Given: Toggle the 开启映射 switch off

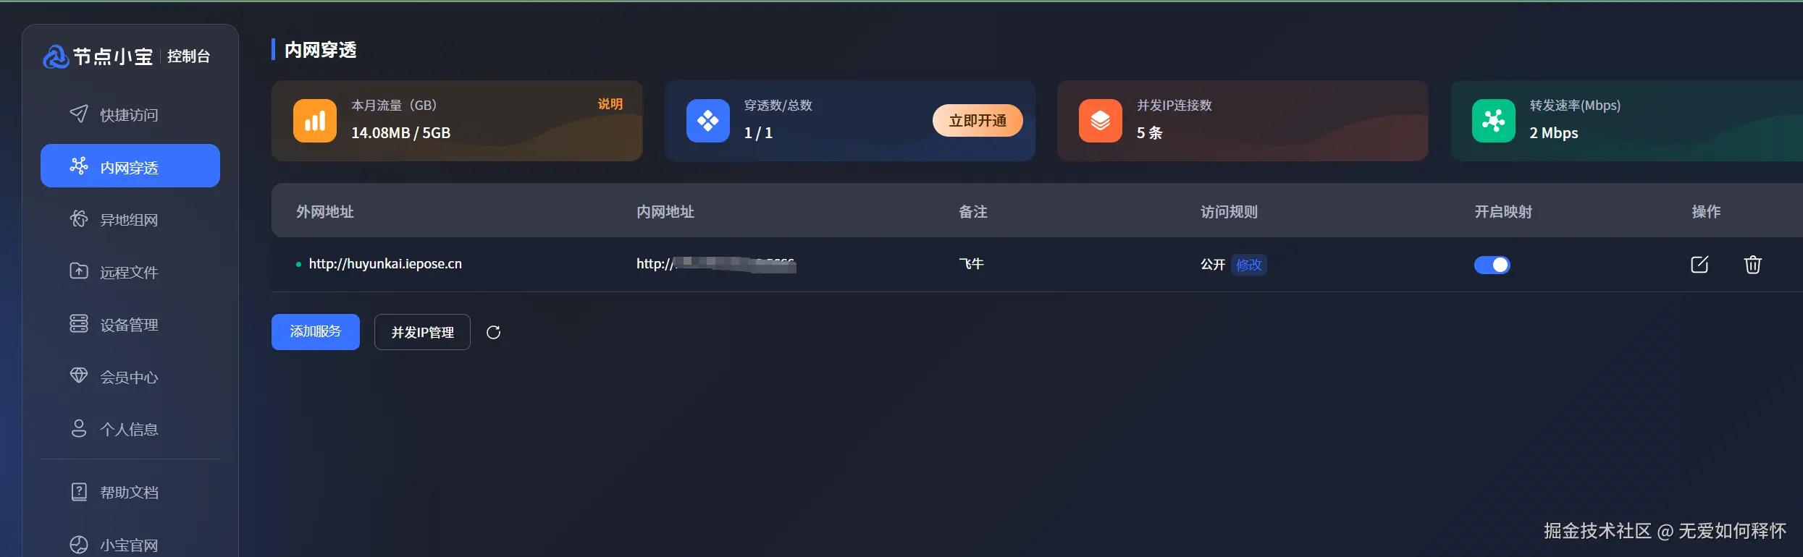Looking at the screenshot, I should [1492, 265].
